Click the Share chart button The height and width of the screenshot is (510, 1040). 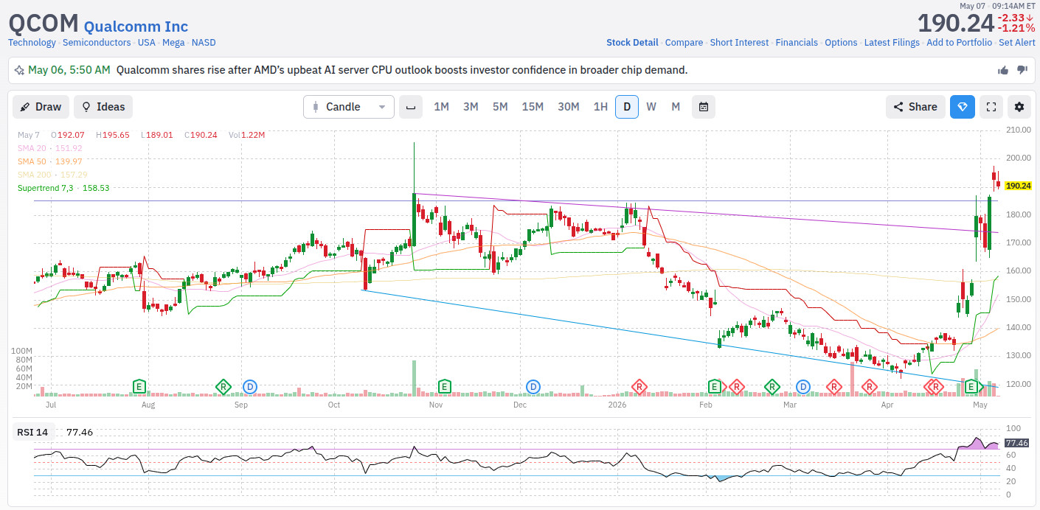click(915, 107)
